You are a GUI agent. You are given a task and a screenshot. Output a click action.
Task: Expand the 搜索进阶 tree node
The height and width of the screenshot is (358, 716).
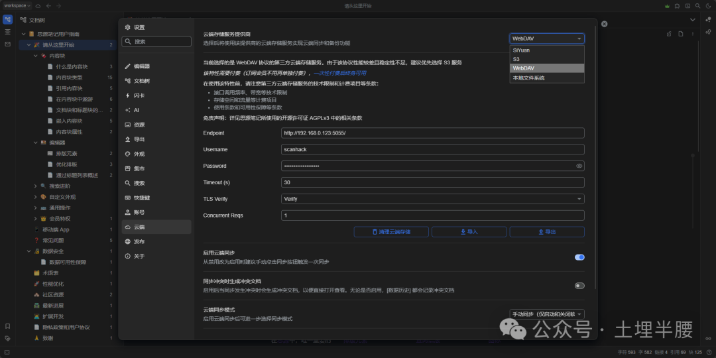36,186
